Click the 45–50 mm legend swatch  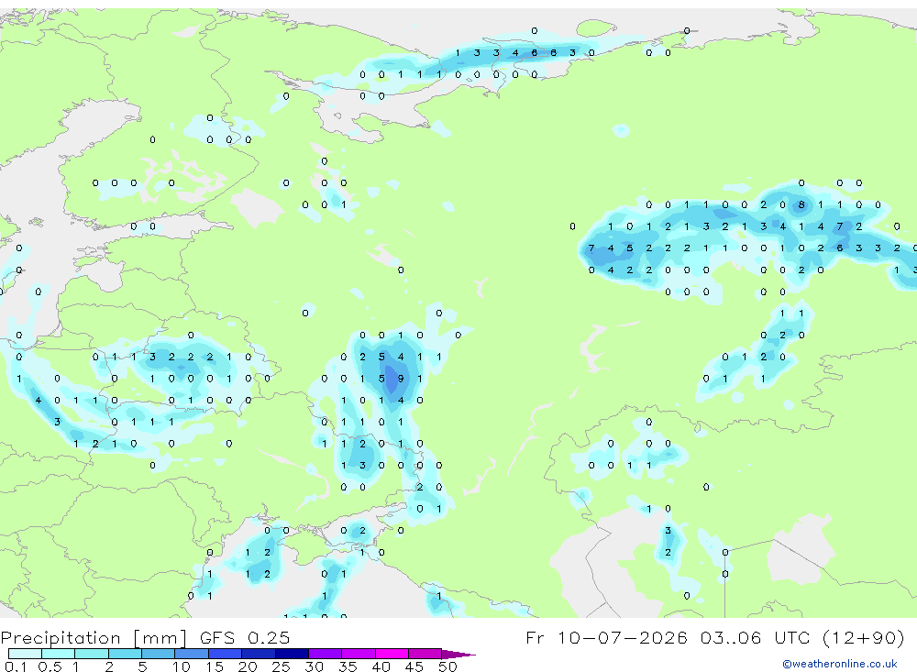click(x=425, y=654)
